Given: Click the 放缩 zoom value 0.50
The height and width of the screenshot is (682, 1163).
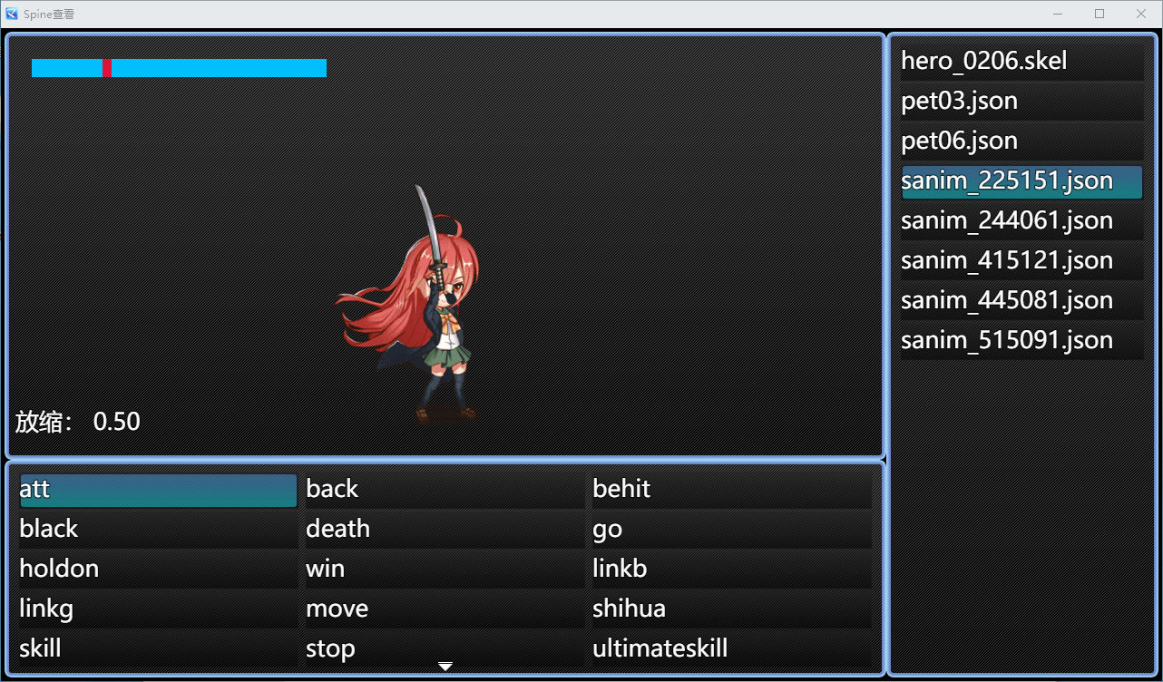Looking at the screenshot, I should point(117,422).
